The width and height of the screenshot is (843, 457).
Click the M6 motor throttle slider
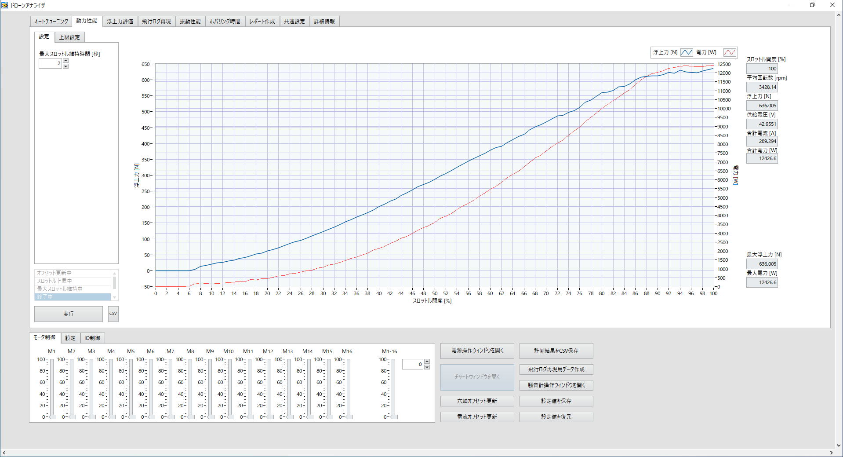coord(151,388)
